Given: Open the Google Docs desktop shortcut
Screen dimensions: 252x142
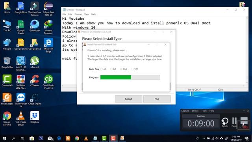Looking at the screenshot, I should [x=21, y=8].
